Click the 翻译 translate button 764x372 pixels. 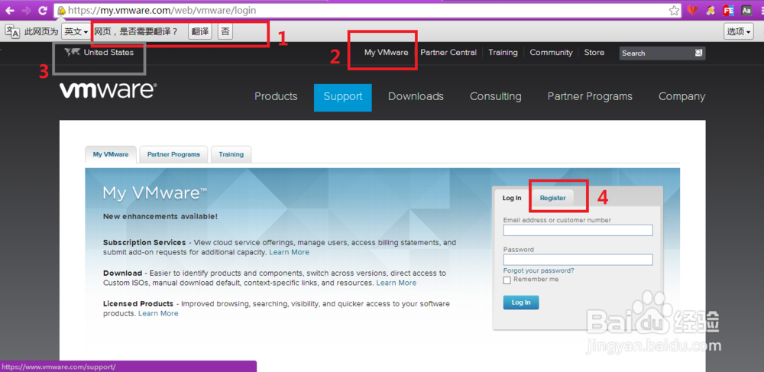point(199,31)
